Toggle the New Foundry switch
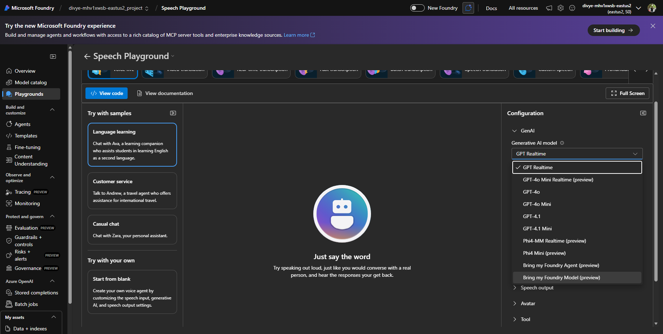This screenshot has width=663, height=334. [417, 8]
